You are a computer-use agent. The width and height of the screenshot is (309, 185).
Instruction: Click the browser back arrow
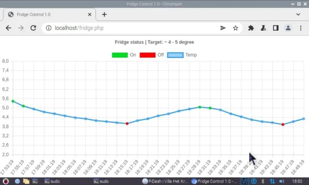[x=9, y=28]
